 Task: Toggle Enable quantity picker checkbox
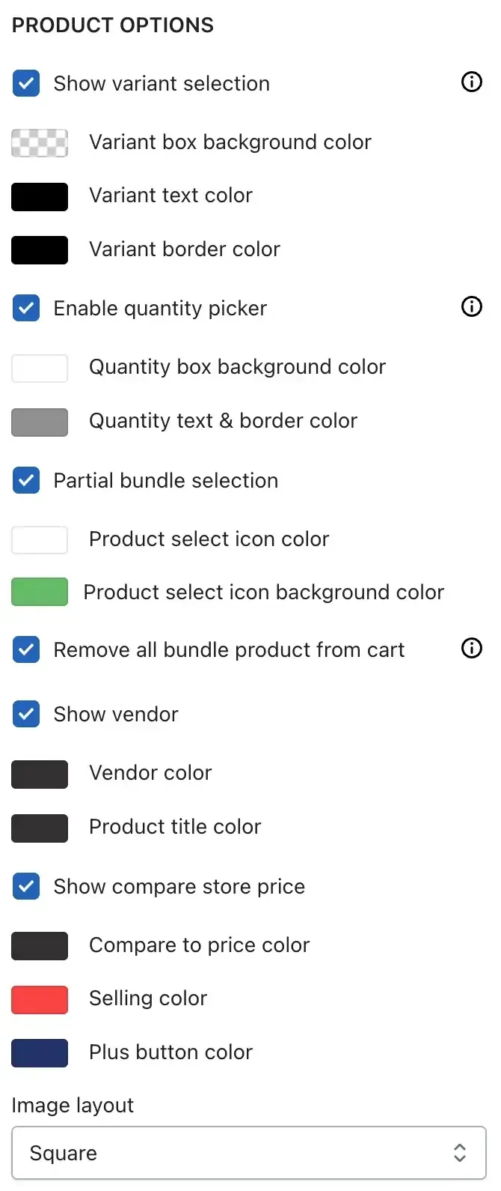[26, 308]
